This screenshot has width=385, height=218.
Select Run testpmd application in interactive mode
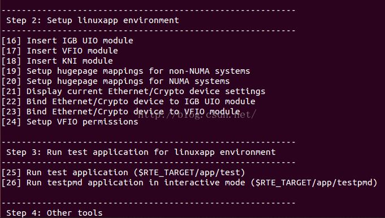click(189, 183)
